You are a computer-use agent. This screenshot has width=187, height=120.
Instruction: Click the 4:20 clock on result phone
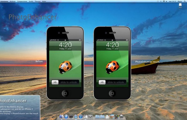pyautogui.click(x=113, y=45)
